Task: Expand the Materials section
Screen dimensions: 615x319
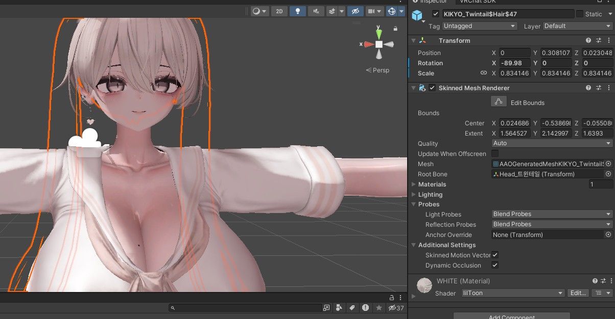Action: click(414, 184)
